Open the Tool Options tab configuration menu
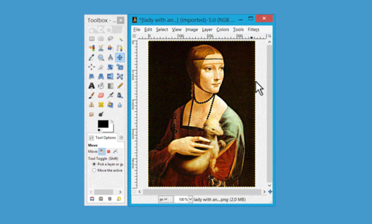This screenshot has width=372, height=224. point(121,137)
